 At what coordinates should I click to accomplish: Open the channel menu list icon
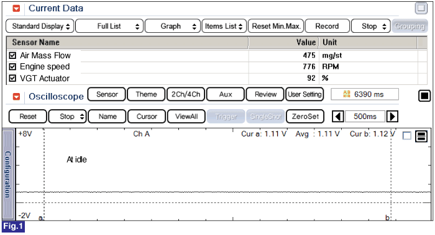(421, 136)
